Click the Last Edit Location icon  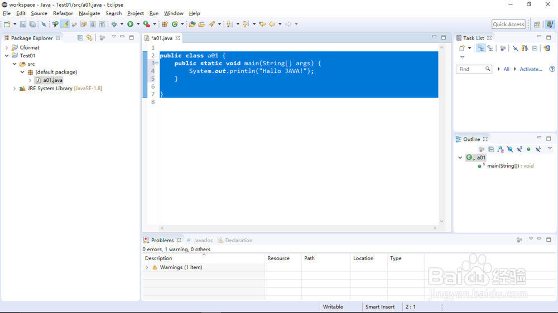(262, 24)
